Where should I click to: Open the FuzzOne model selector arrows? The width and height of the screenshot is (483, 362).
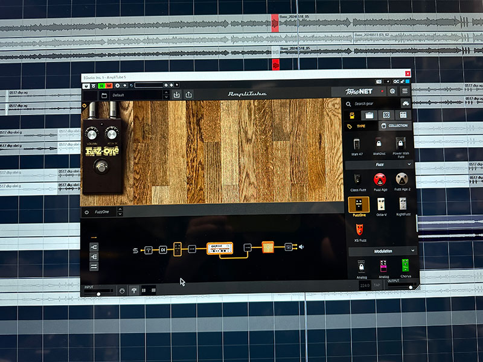(x=120, y=212)
